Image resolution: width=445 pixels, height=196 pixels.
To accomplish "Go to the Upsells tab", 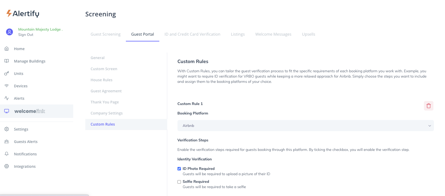I will tap(308, 34).
